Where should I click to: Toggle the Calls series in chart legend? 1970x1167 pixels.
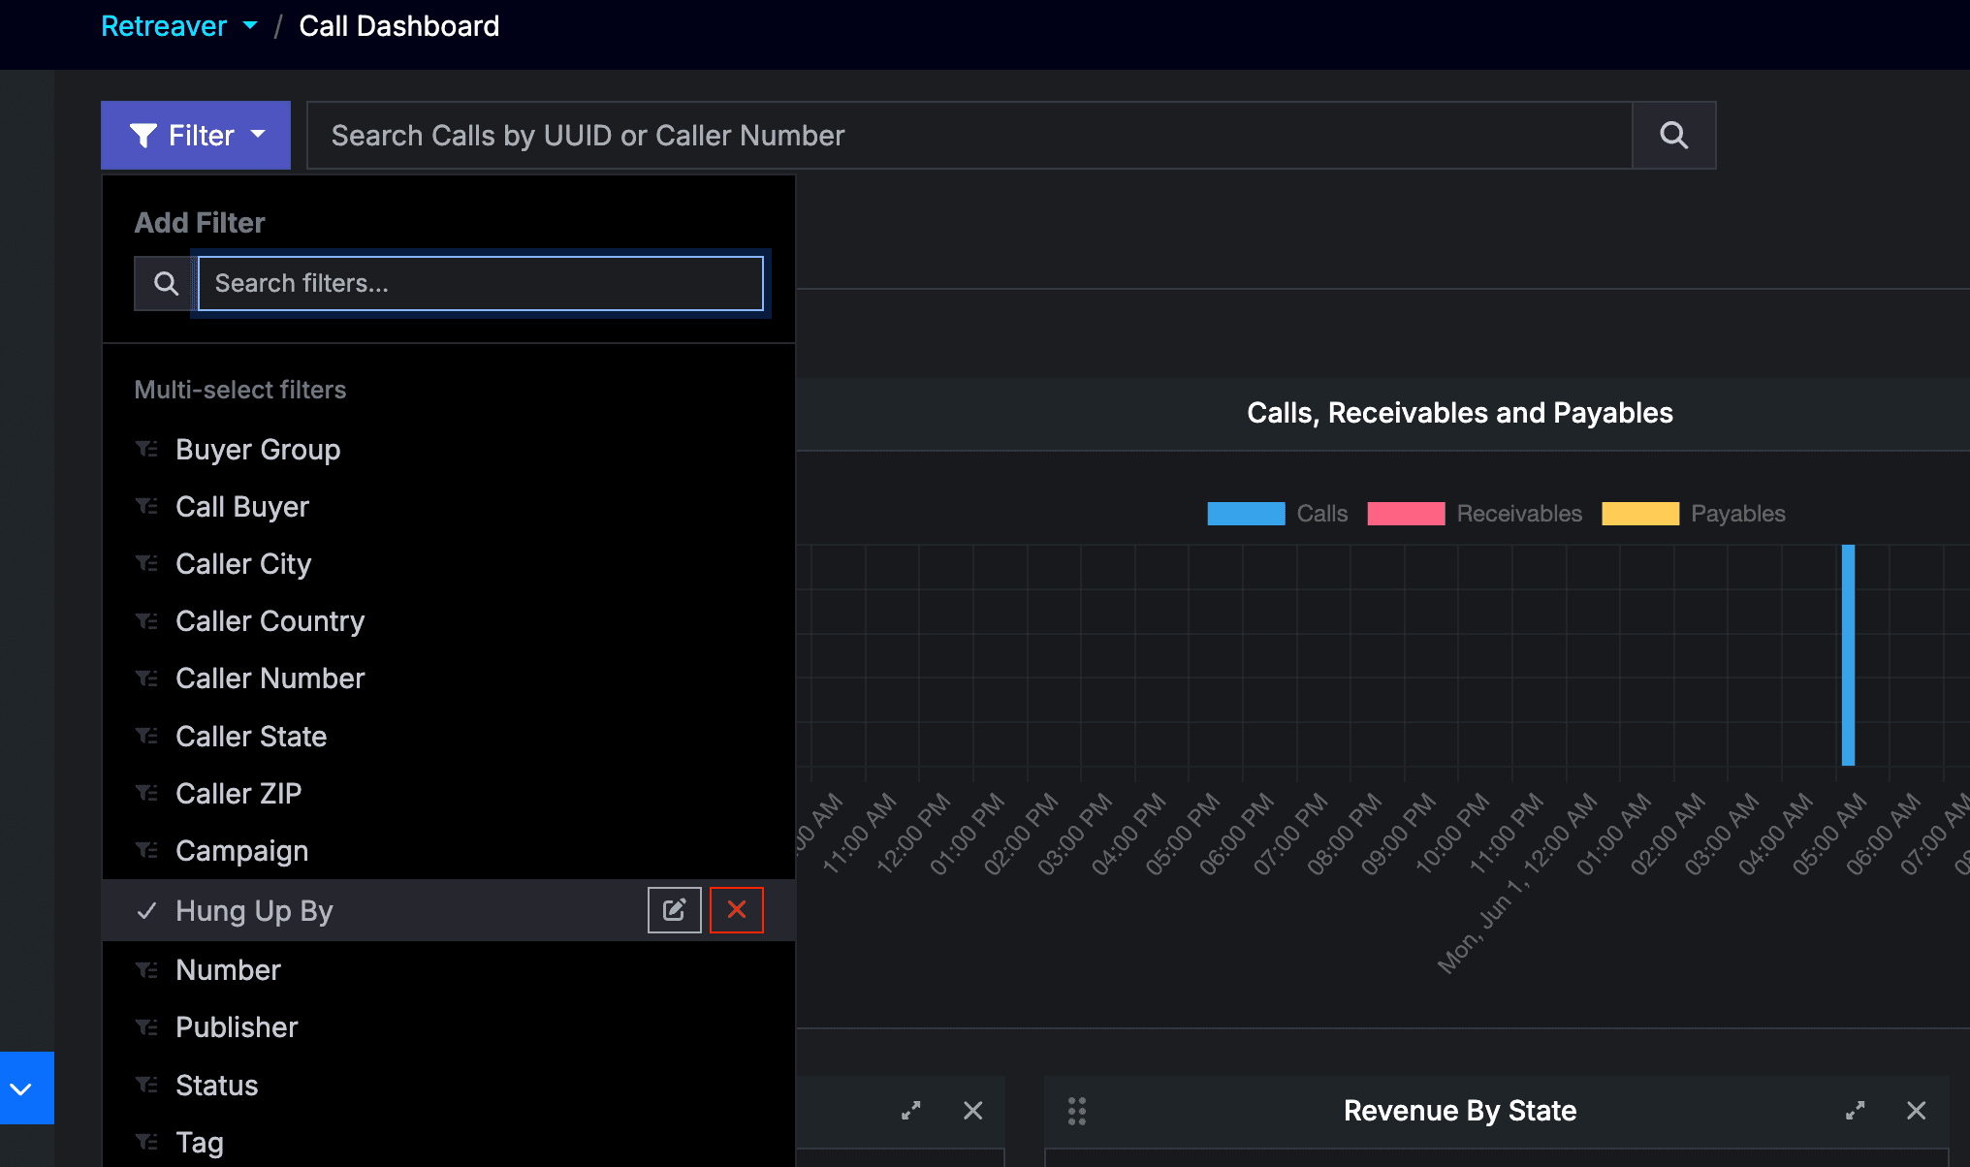point(1277,514)
